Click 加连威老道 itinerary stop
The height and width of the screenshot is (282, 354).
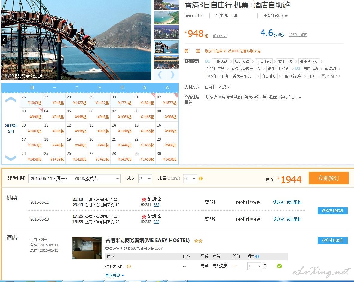[292, 76]
